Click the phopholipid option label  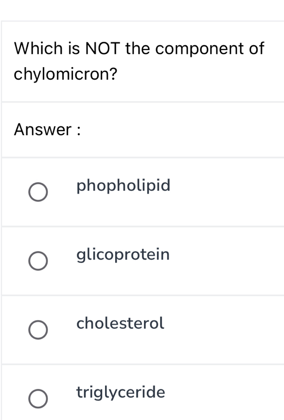point(123,186)
